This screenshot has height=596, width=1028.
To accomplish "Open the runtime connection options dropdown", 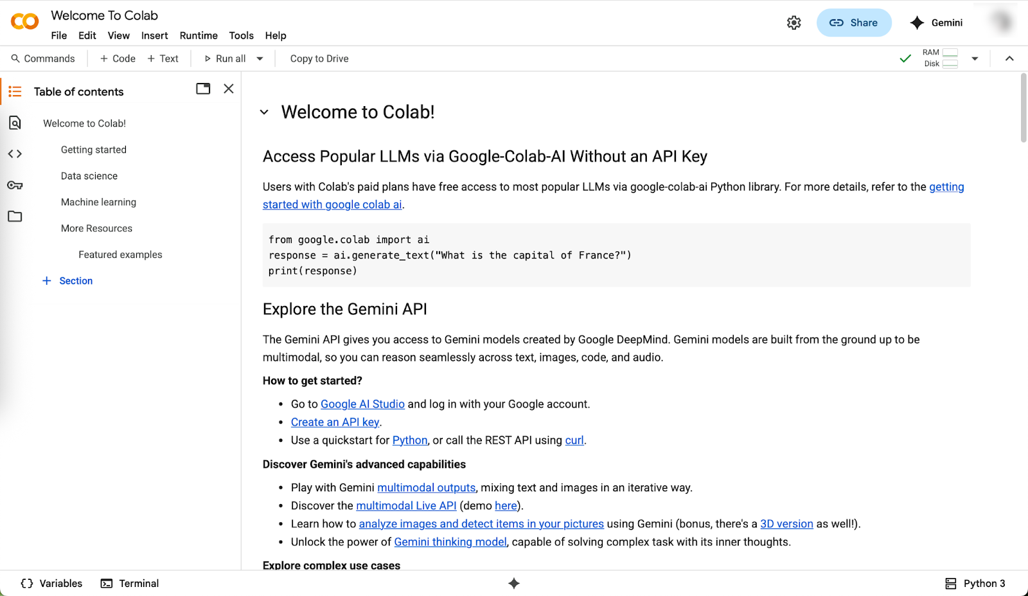I will point(975,59).
